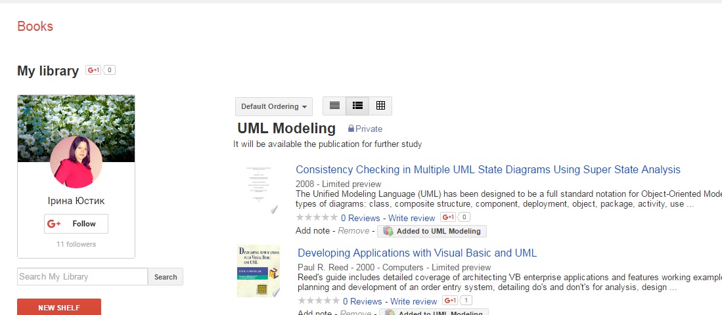Viewport: 722px width, 315px height.
Task: Rate Consistency Checking book with stars
Action: coord(317,217)
